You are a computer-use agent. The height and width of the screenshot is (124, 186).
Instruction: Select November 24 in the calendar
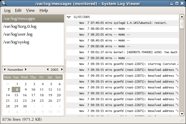[33, 101]
